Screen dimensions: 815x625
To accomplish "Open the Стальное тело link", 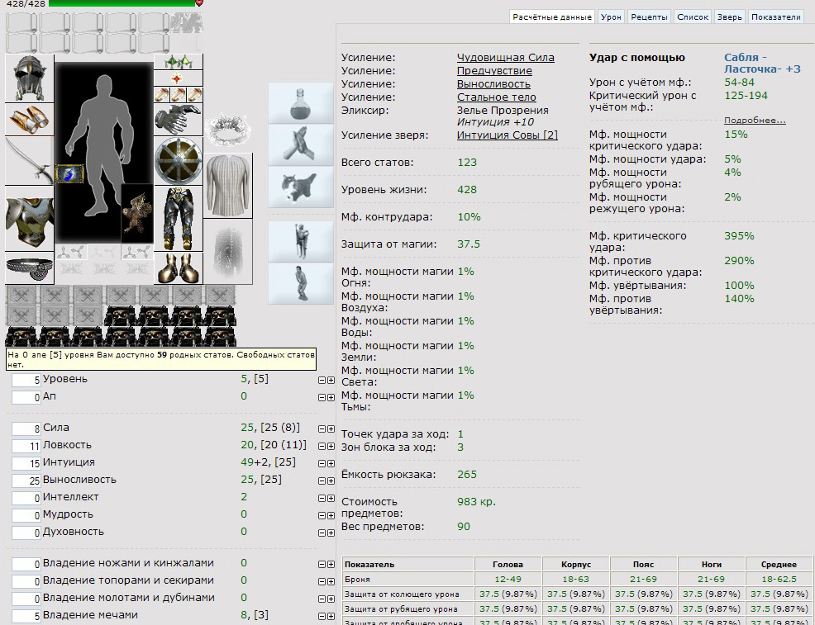I will coord(497,97).
